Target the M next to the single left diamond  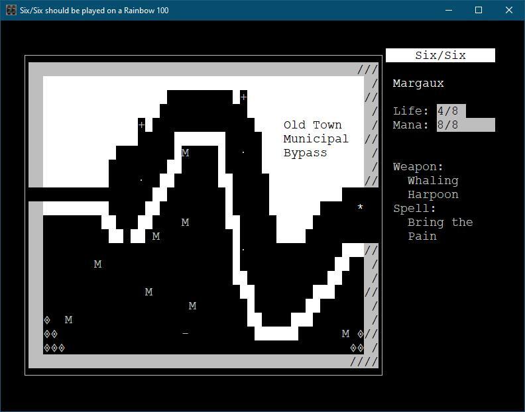pyautogui.click(x=68, y=320)
